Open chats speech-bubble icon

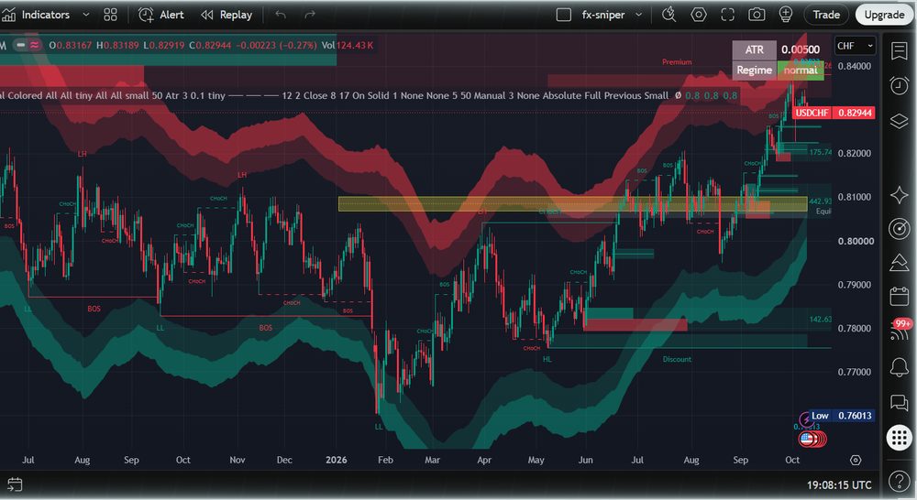899,402
